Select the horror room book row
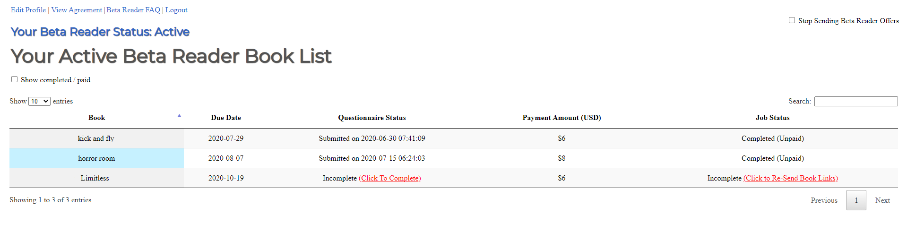This screenshot has height=241, width=907. point(96,158)
